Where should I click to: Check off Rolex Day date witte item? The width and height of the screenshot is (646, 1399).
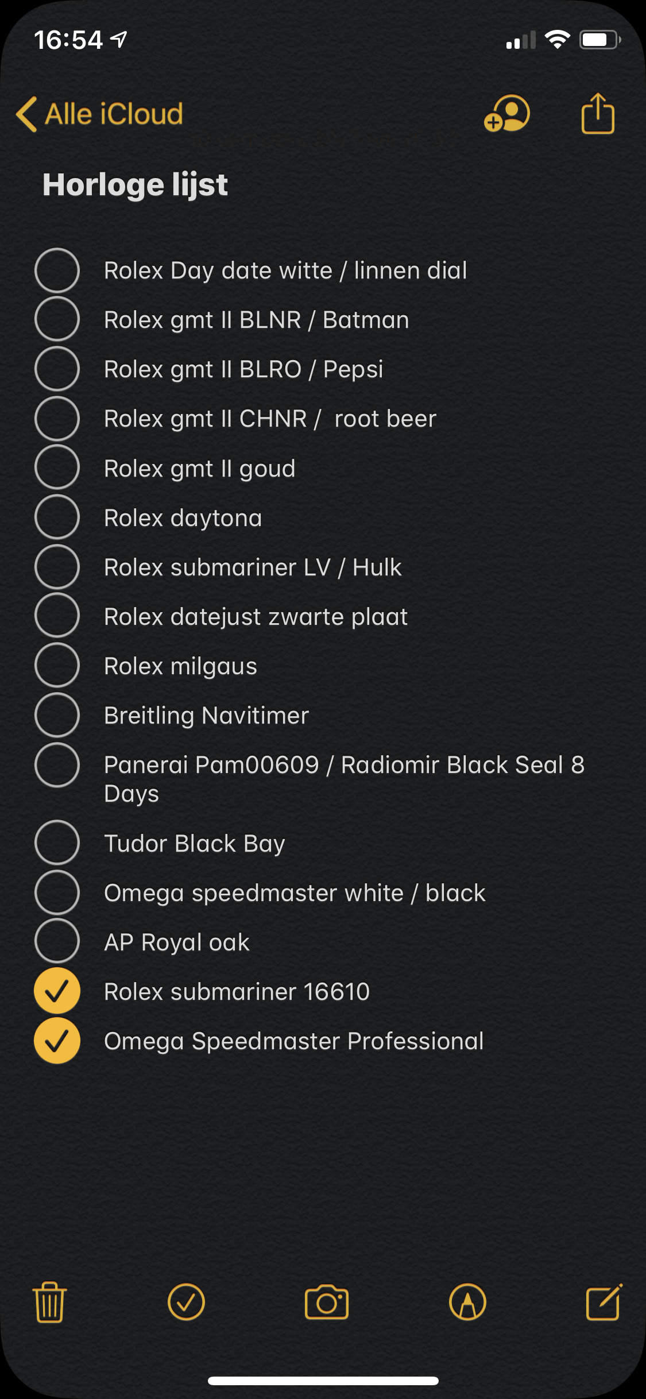pos(57,270)
